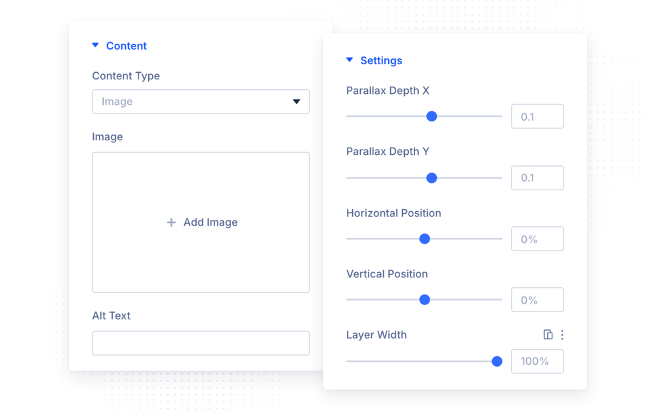Click Add Image to upload
This screenshot has height=410, width=656.
coord(201,222)
